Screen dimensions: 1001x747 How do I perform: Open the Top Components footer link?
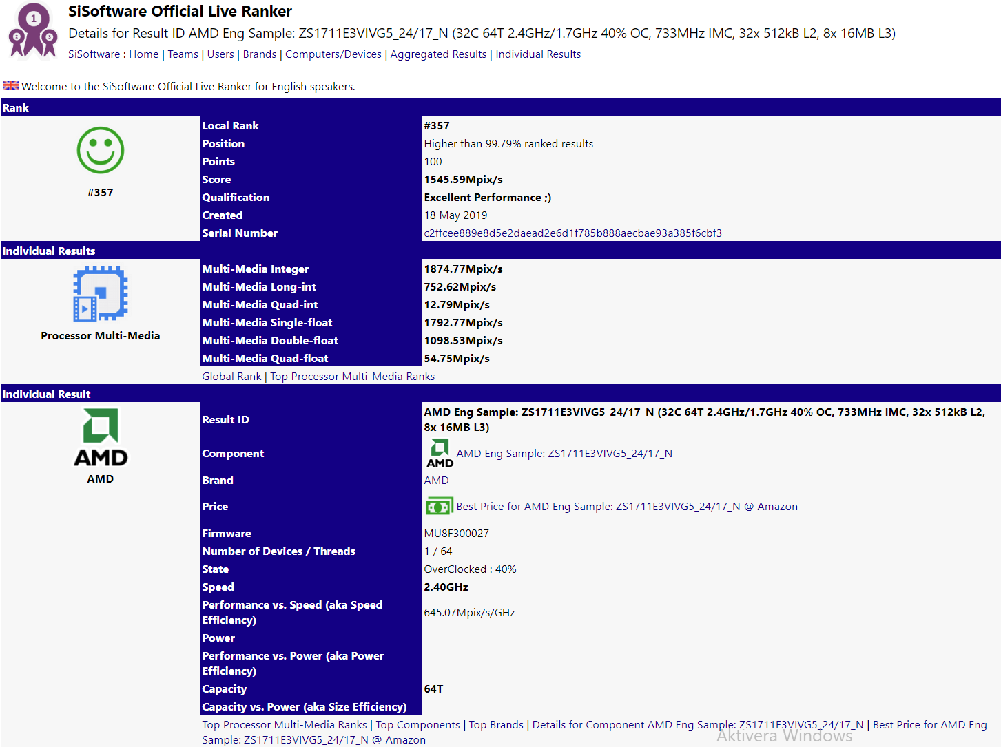coord(417,725)
